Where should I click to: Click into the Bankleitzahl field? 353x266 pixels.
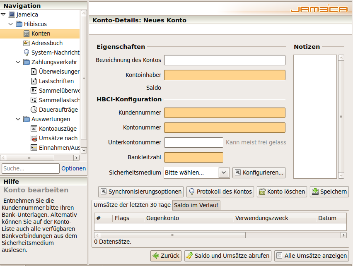pyautogui.click(x=193, y=157)
